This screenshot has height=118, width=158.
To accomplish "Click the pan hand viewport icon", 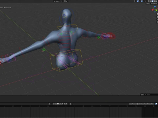I will point(157,17).
